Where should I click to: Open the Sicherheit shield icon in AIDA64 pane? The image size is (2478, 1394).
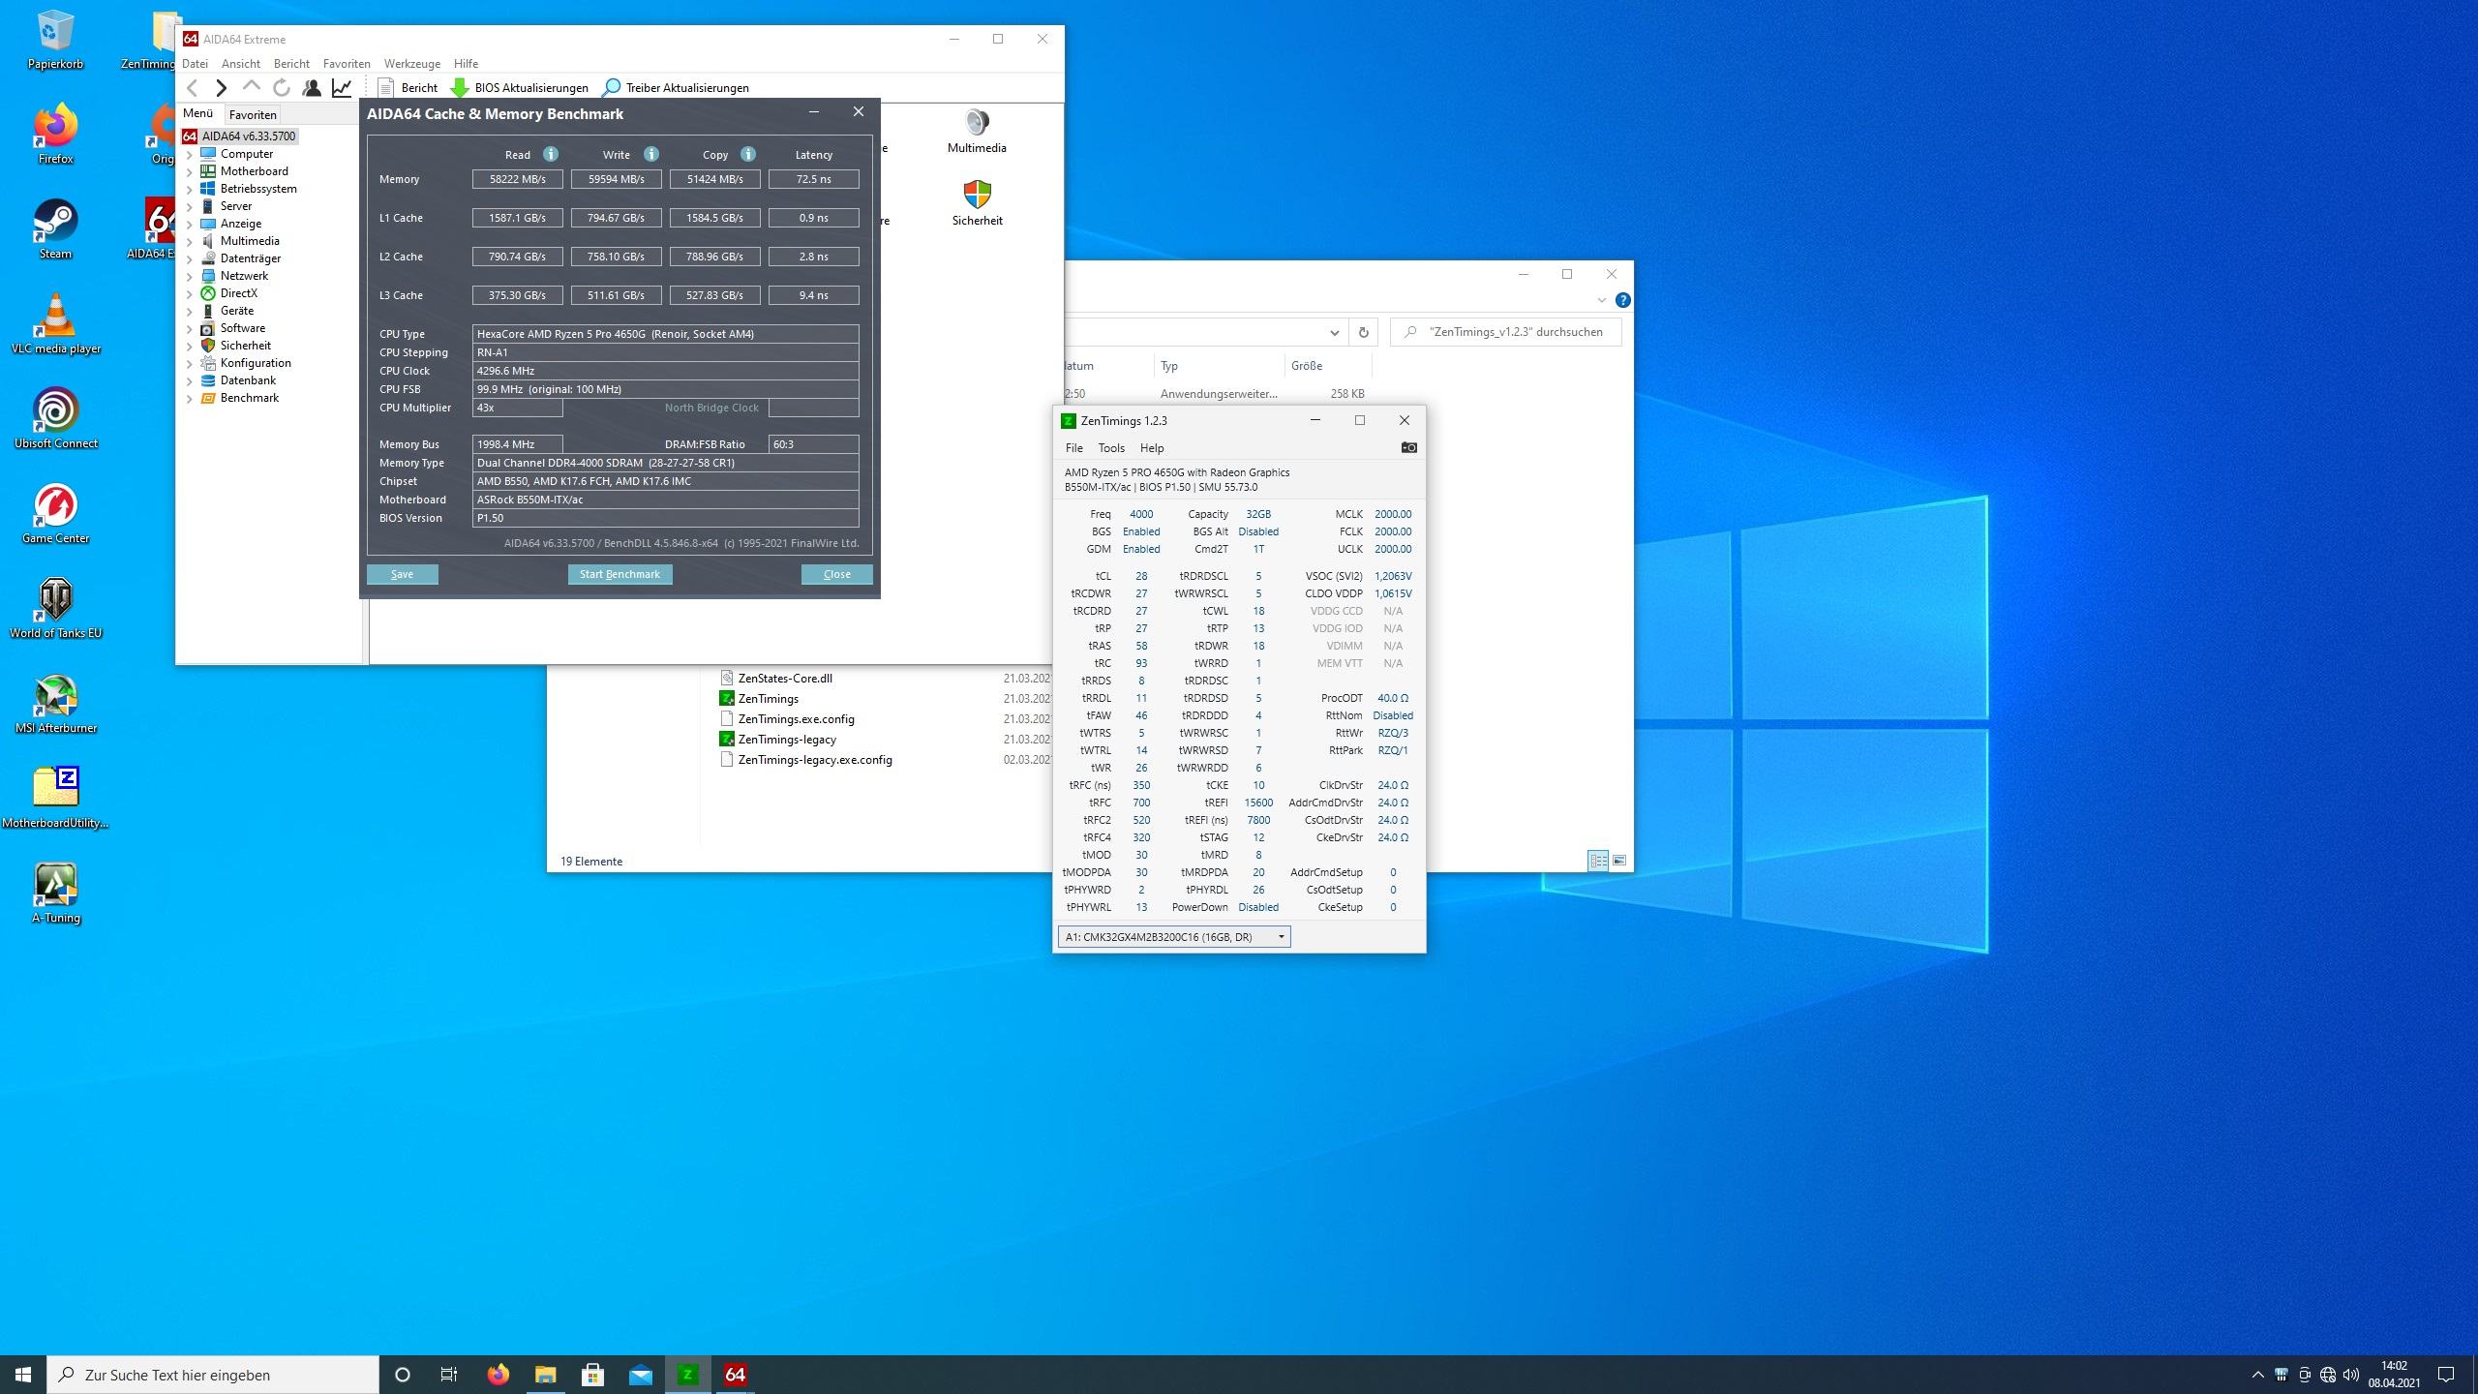coord(977,203)
